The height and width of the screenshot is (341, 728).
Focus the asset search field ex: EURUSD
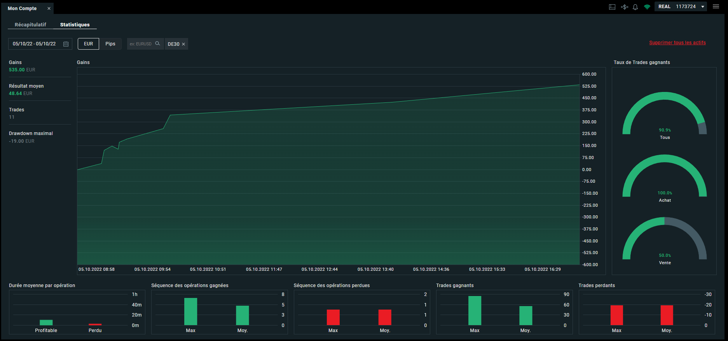pos(141,44)
